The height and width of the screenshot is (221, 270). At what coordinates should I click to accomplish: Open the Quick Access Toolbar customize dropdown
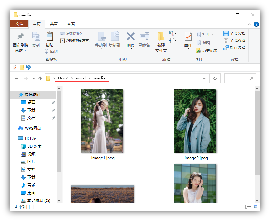36,68
